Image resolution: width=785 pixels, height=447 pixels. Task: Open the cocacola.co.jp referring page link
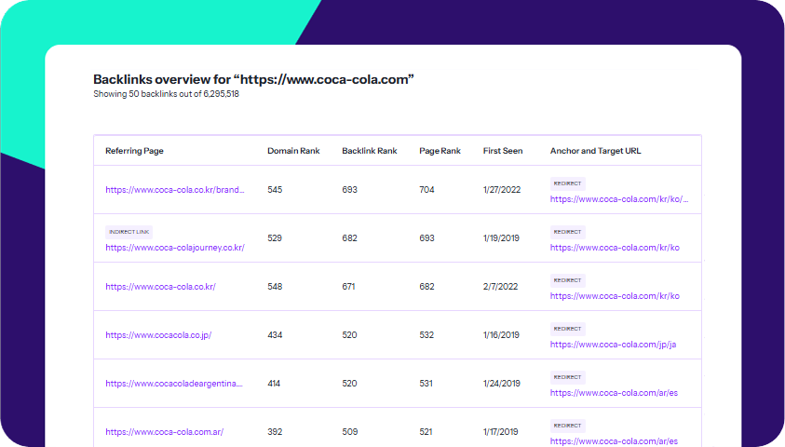(158, 335)
